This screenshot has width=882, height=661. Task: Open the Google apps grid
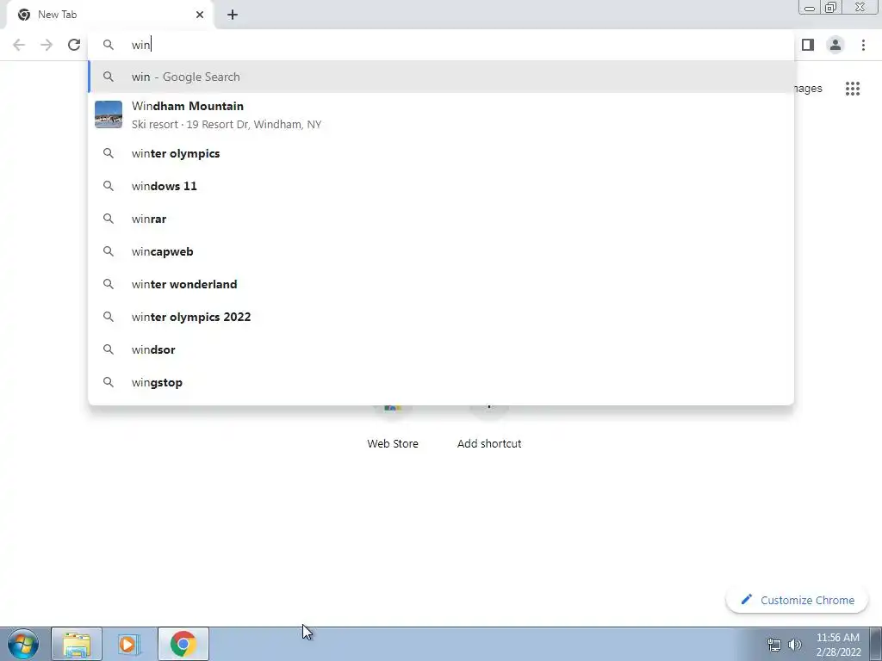[853, 89]
